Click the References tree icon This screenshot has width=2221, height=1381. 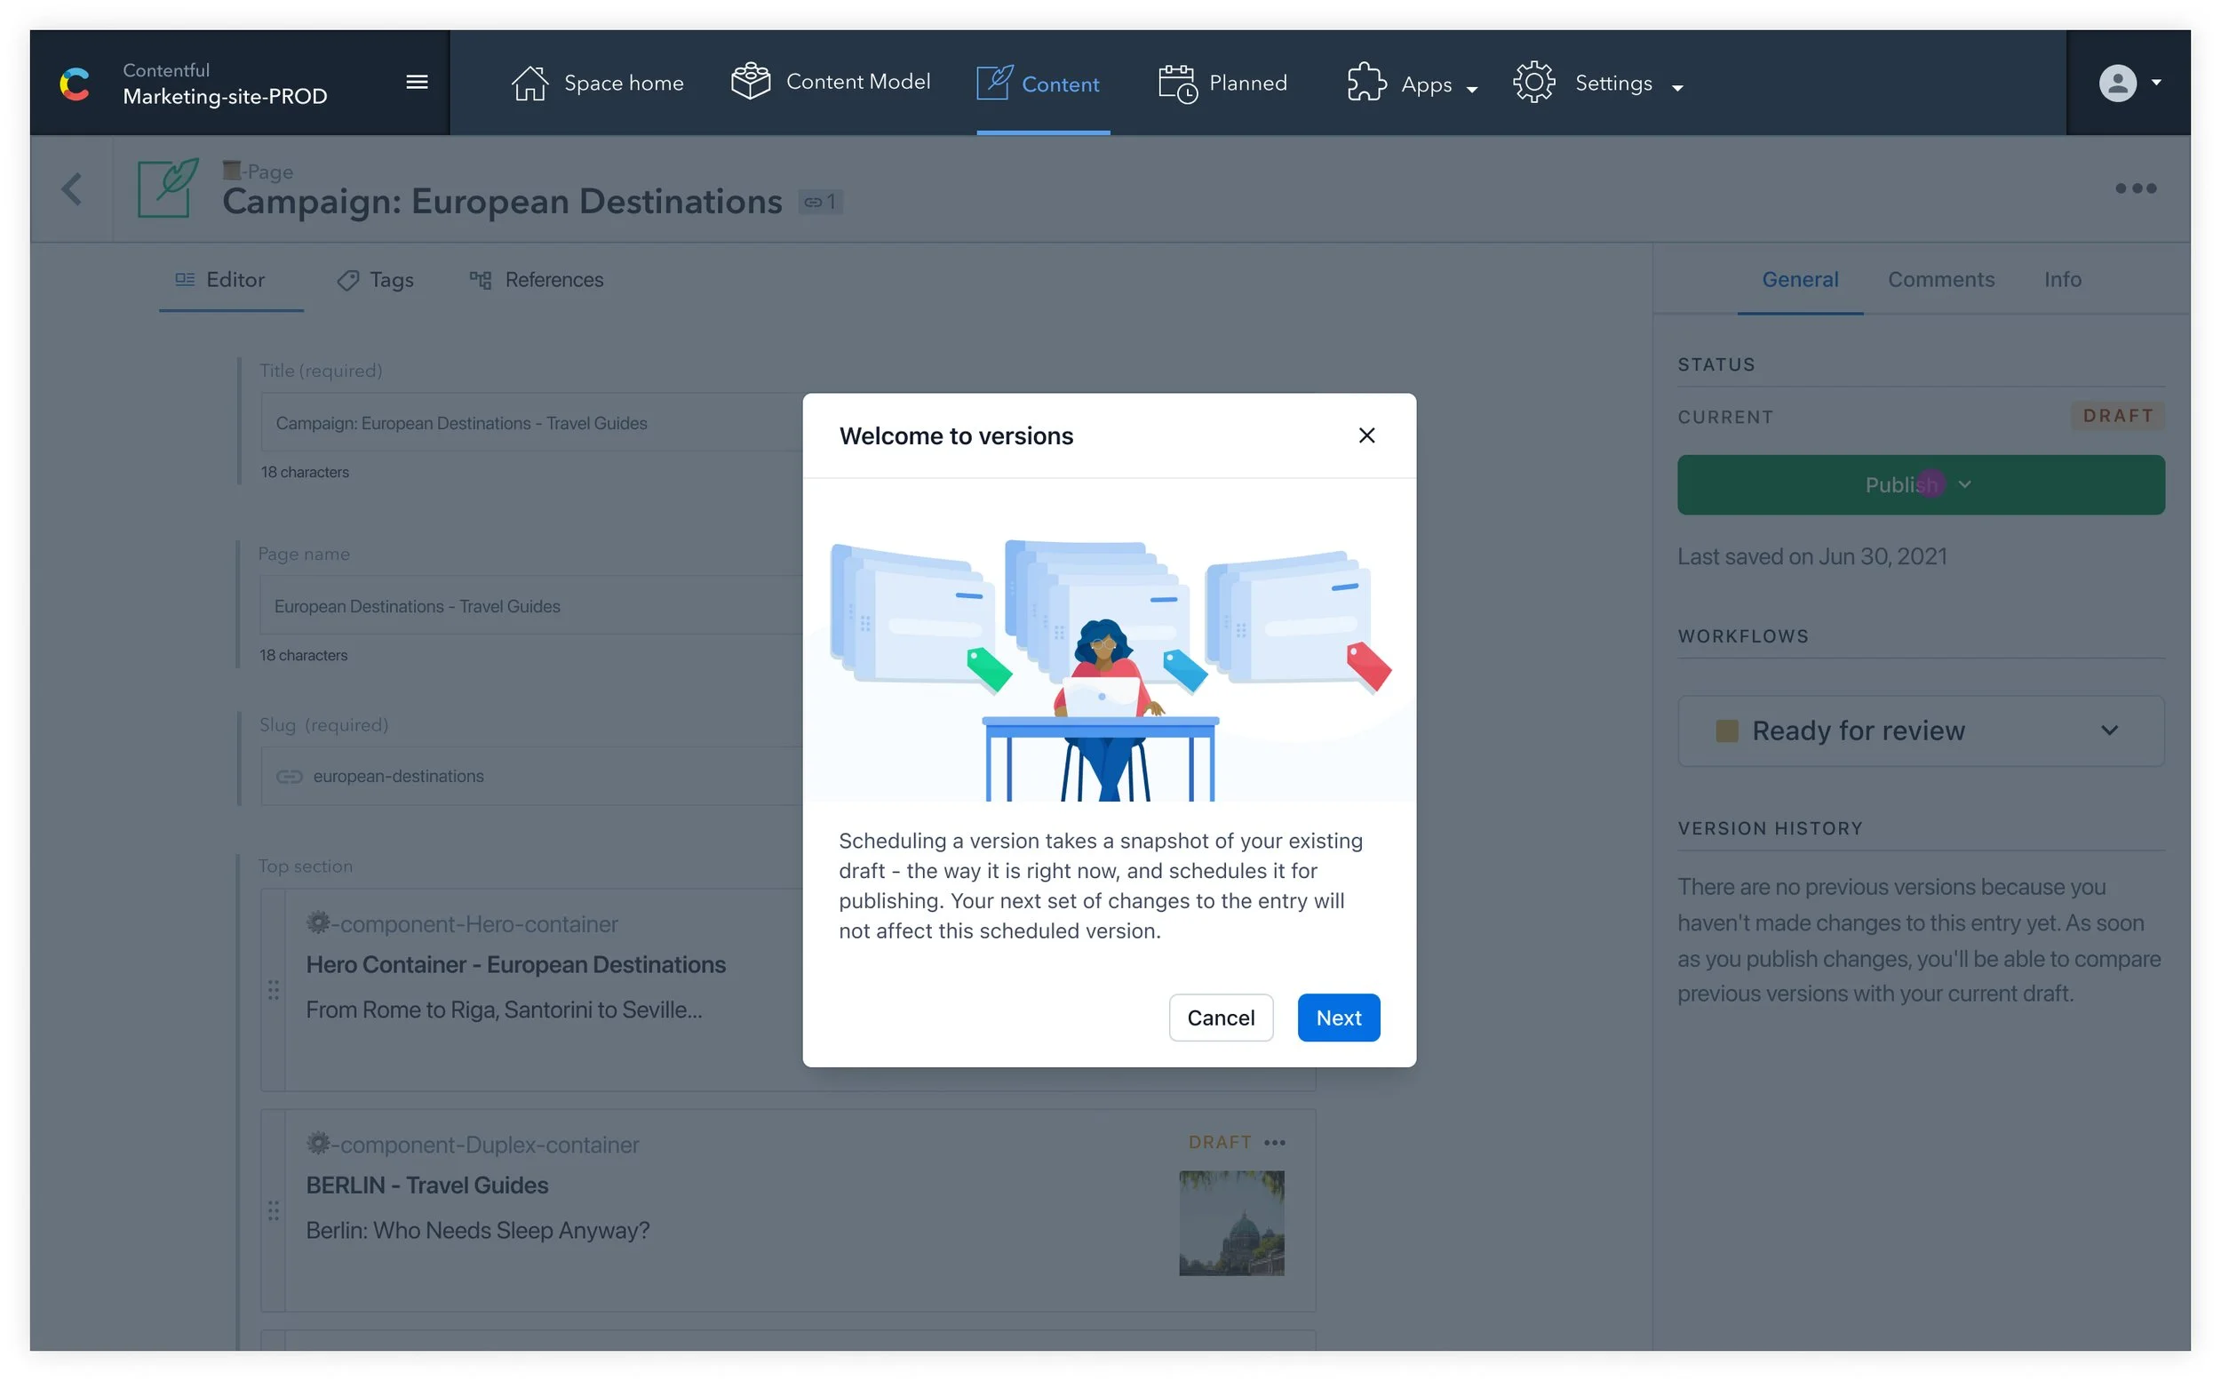point(480,281)
